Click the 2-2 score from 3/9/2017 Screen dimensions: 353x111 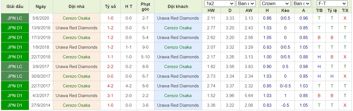(x=110, y=67)
